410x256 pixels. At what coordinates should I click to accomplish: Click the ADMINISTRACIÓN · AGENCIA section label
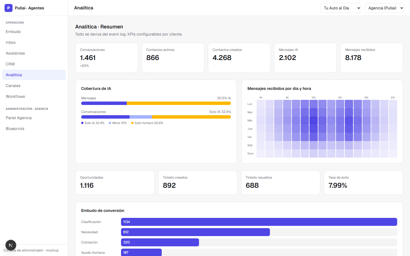tap(27, 109)
